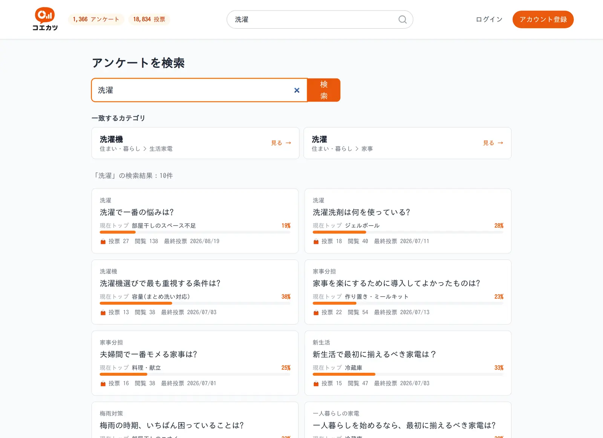Click the 19% progress bar on 洗濯の悩み card

pos(195,232)
